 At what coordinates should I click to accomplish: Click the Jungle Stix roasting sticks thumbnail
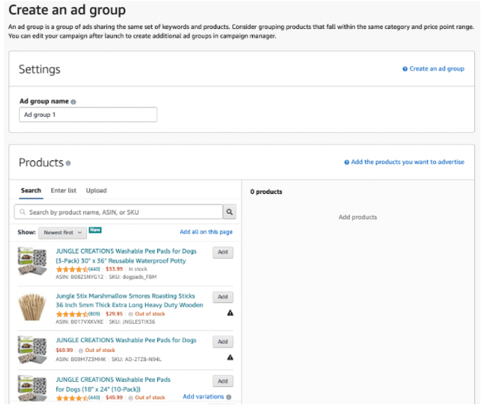coord(33,305)
